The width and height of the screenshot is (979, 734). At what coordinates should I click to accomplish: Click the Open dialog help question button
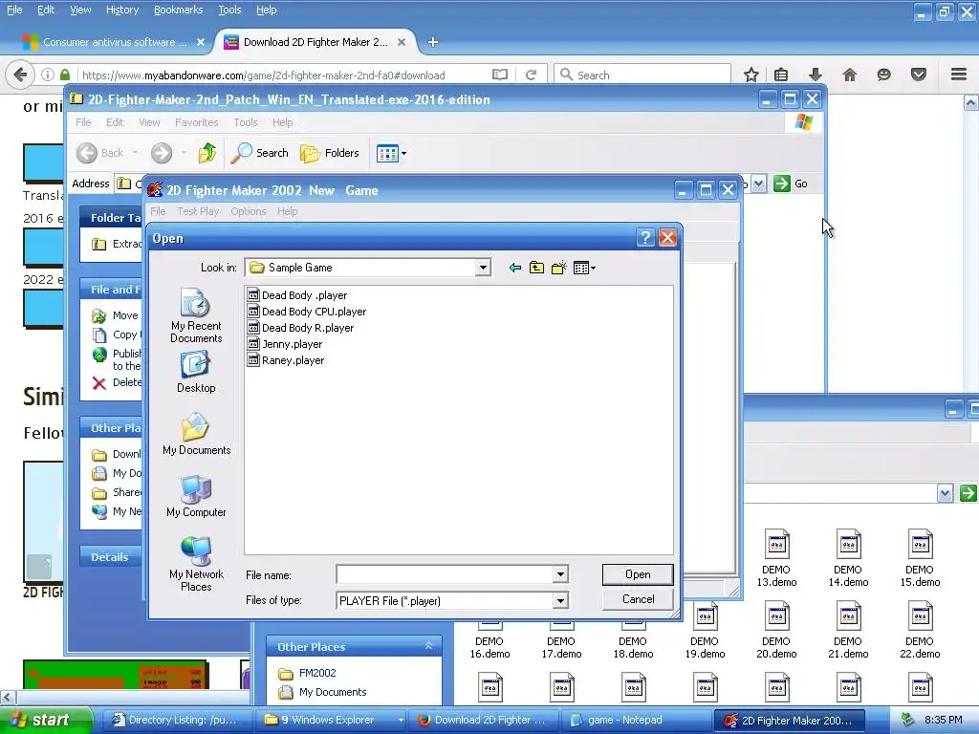[645, 237]
